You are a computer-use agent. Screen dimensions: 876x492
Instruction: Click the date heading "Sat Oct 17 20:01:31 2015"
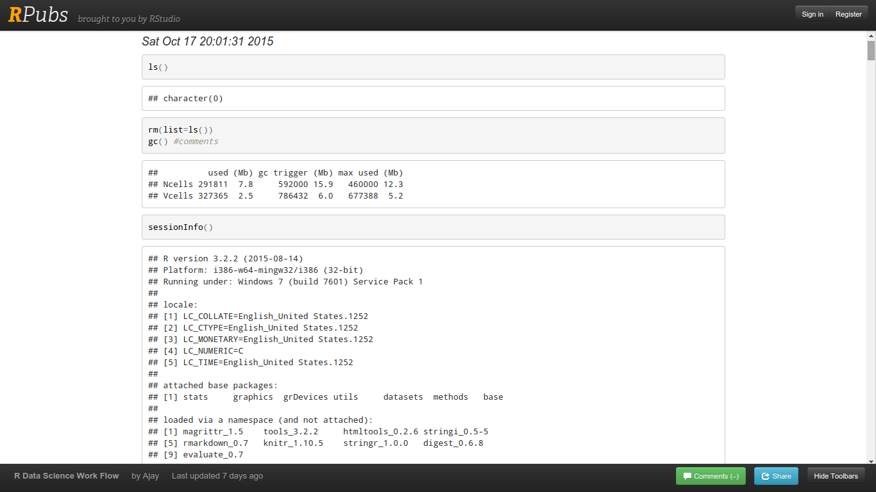[x=208, y=42]
